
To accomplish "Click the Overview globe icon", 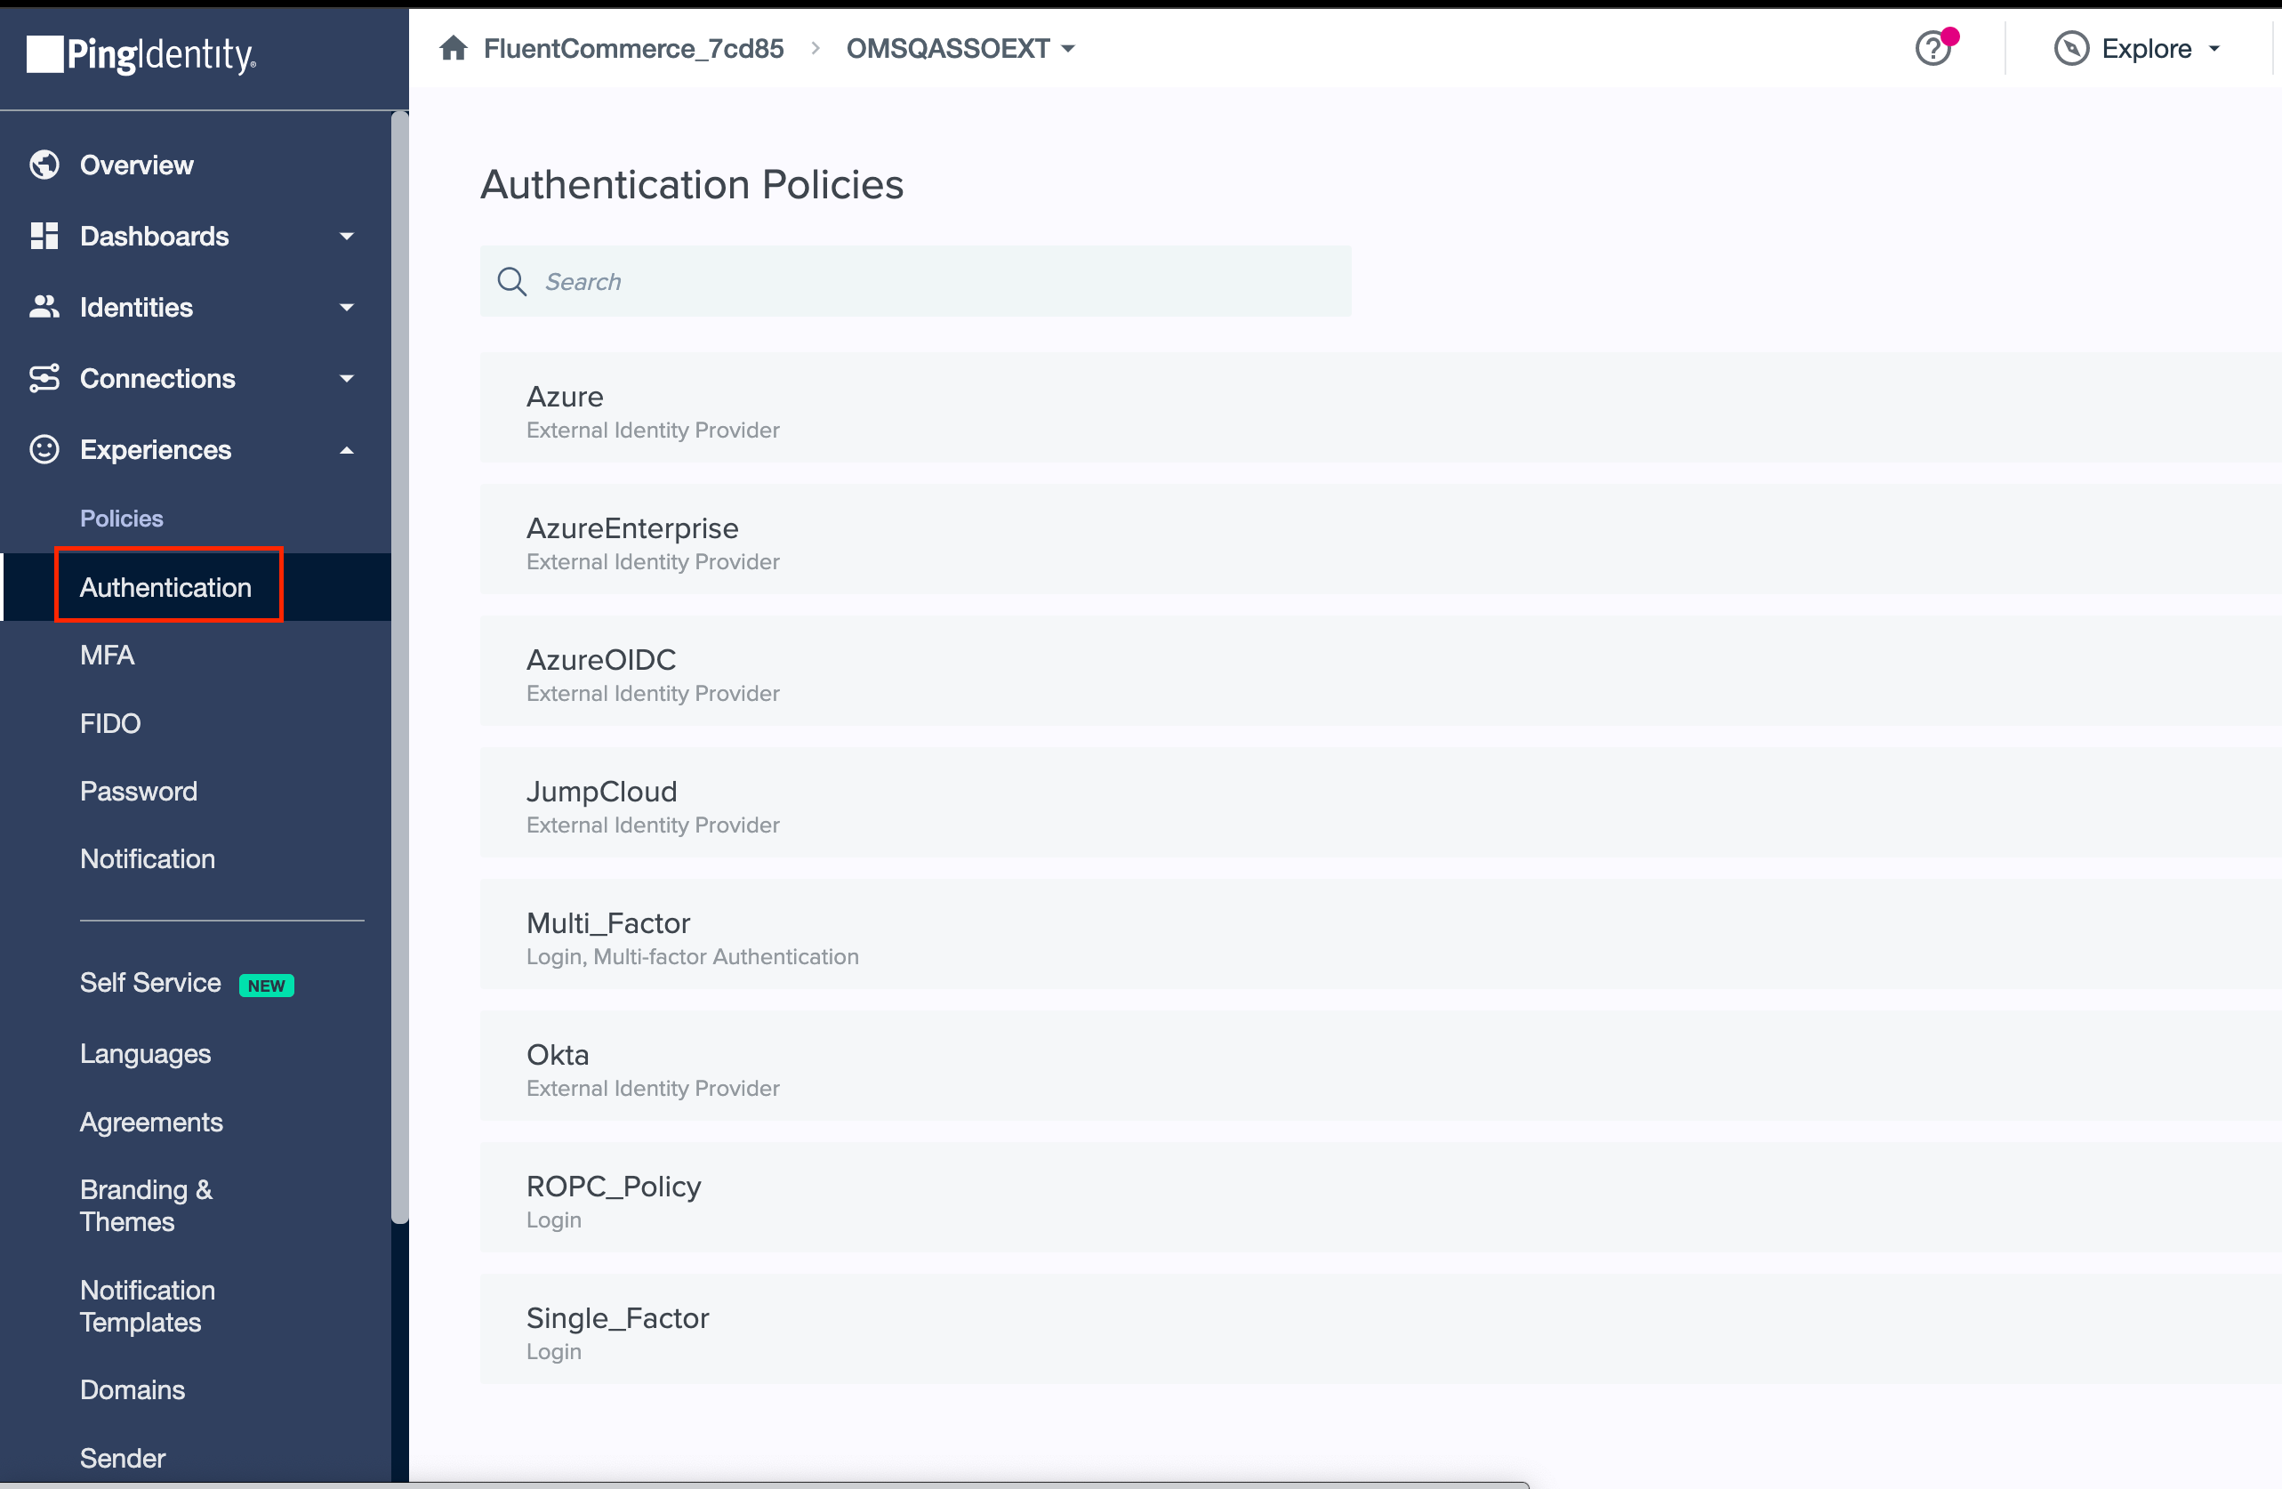I will tap(44, 165).
